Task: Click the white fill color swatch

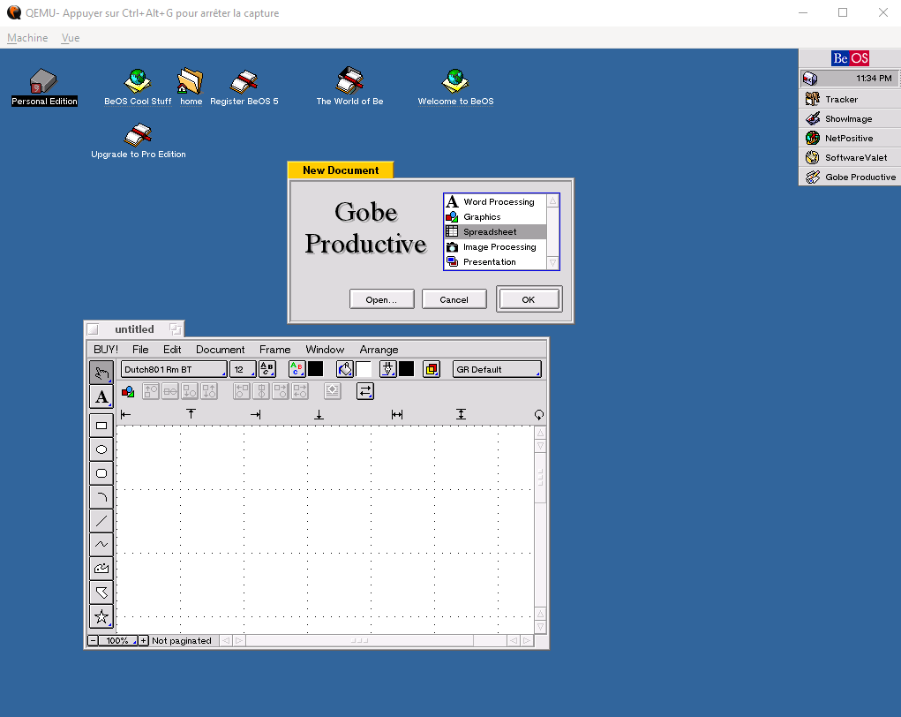Action: (x=364, y=369)
